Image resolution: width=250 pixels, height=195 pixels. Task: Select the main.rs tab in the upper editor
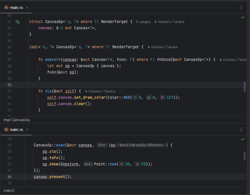[x=16, y=7]
